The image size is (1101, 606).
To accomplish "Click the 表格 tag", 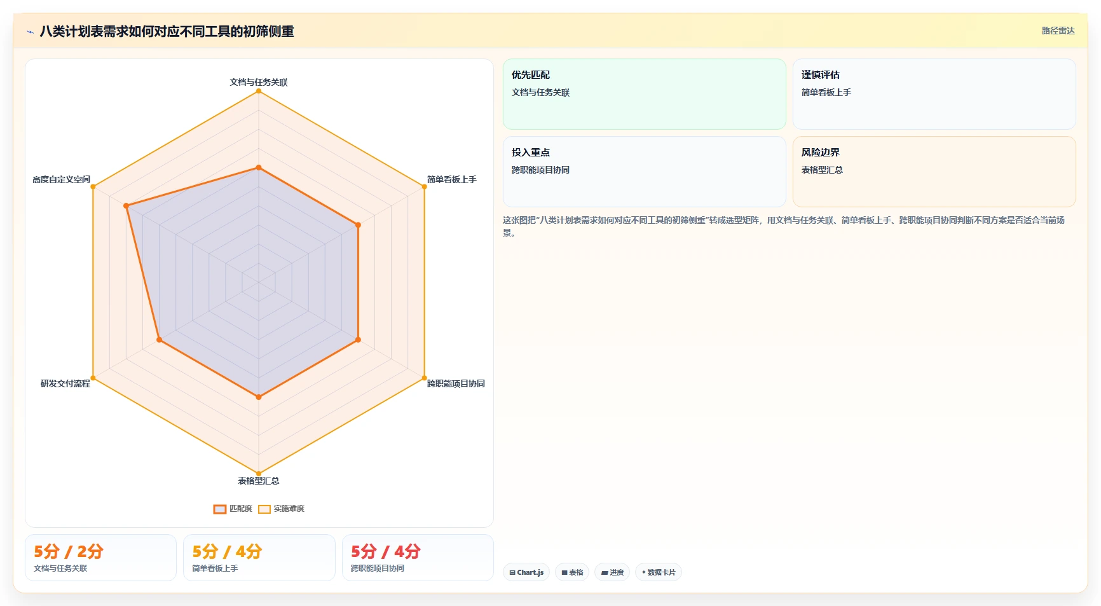I will [x=572, y=572].
